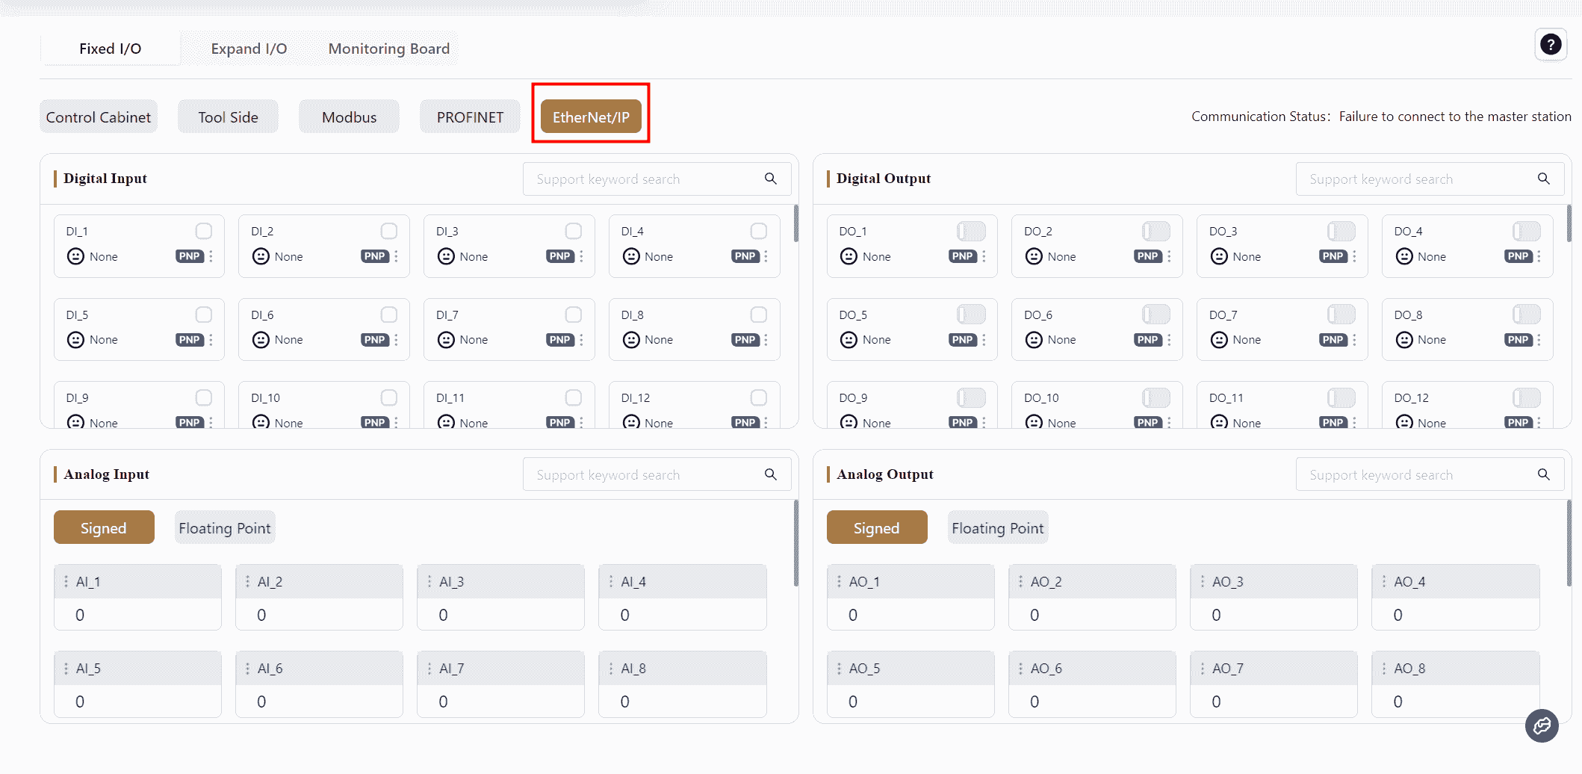The width and height of the screenshot is (1582, 774).
Task: Click the smiley face icon under DI_1
Action: (75, 257)
